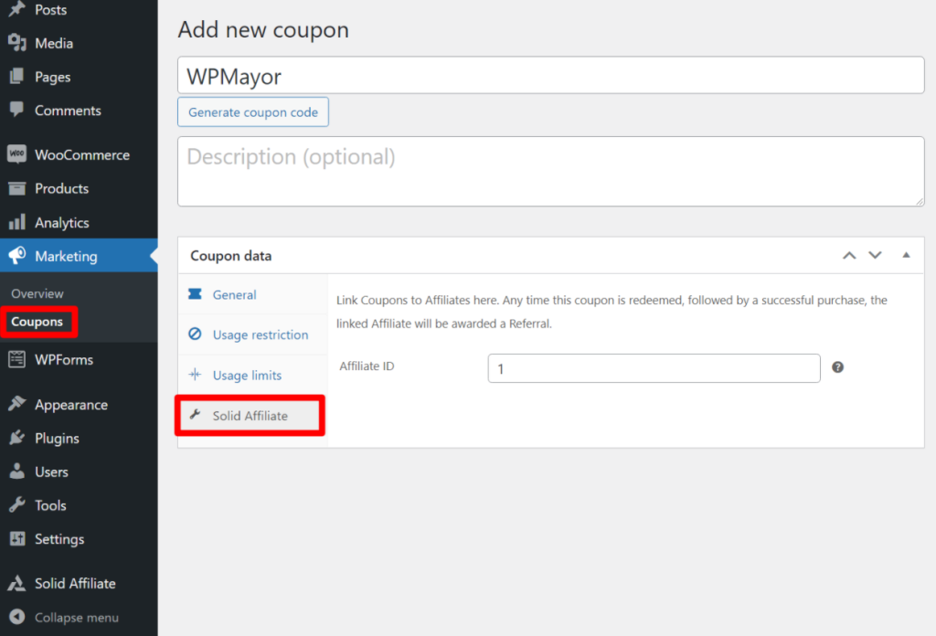This screenshot has width=936, height=636.
Task: Click the Plugins plug icon
Action: pyautogui.click(x=17, y=438)
